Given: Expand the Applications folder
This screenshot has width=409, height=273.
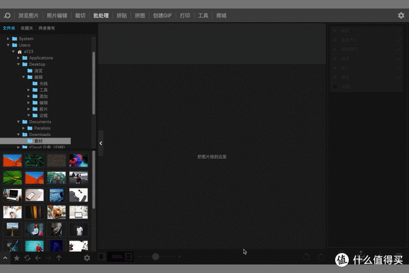Looking at the screenshot, I should click(x=18, y=58).
